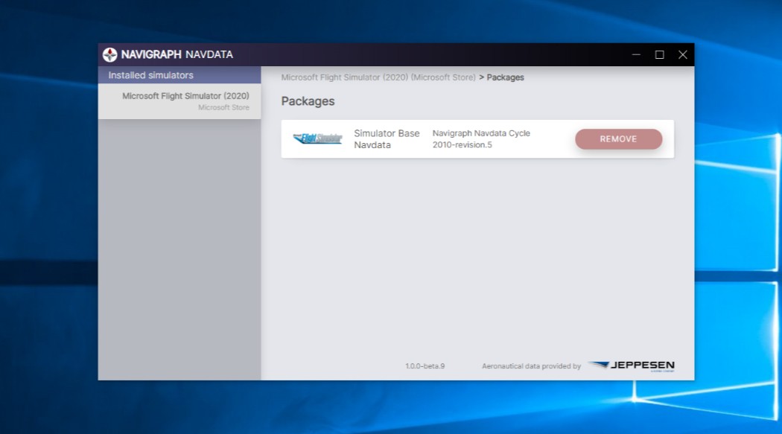Select the Simulator Base Navdata label

[x=387, y=139]
